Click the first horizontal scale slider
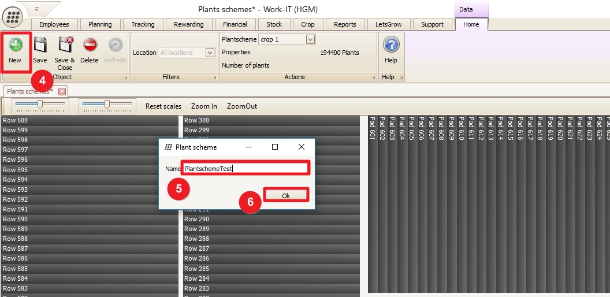The width and height of the screenshot is (610, 297). pos(40,106)
